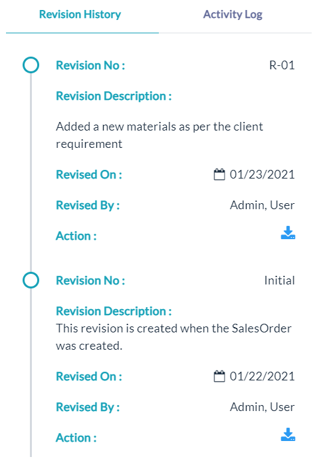Click the calendar icon beside 01/23/2021
The width and height of the screenshot is (321, 463).
click(219, 175)
